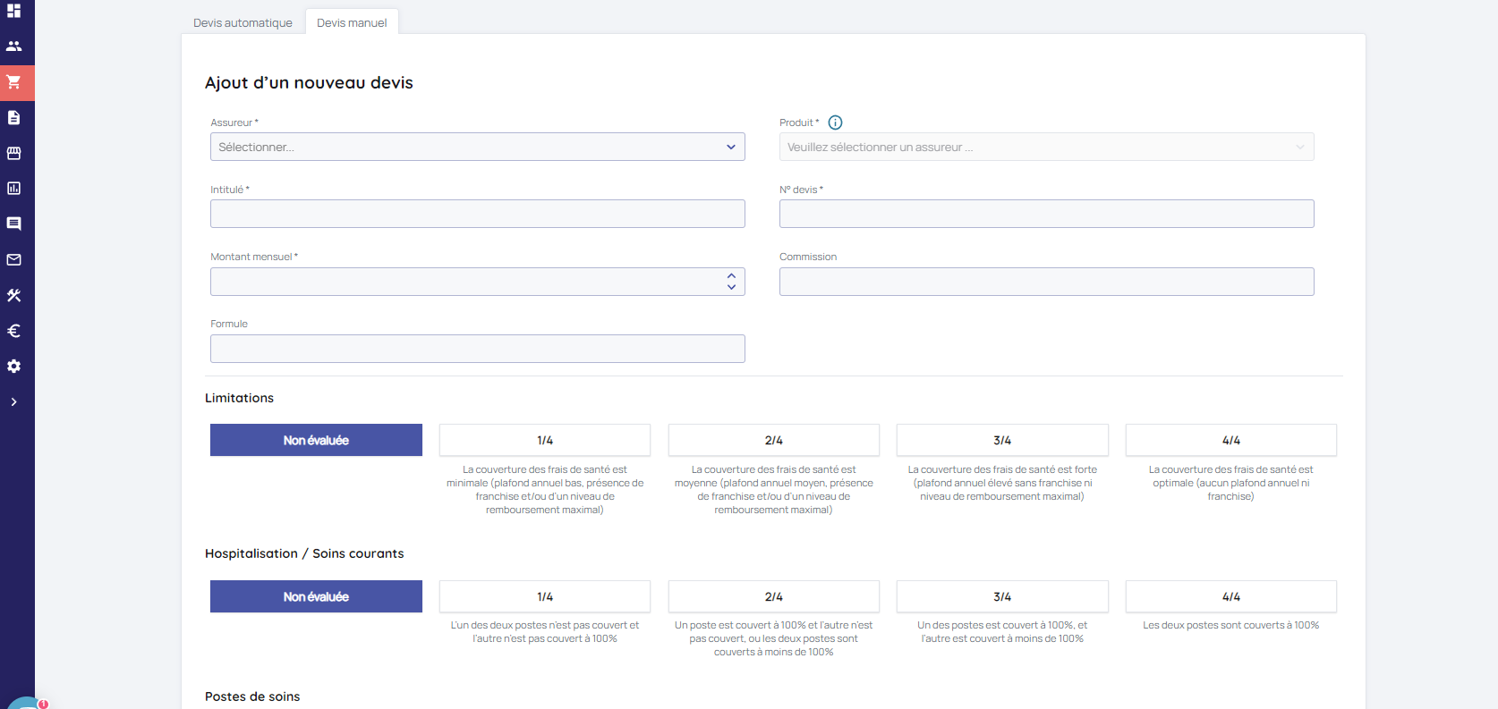Image resolution: width=1498 pixels, height=709 pixels.
Task: Select 3/4 under Hospitalisation / Soins courants
Action: [x=1001, y=596]
